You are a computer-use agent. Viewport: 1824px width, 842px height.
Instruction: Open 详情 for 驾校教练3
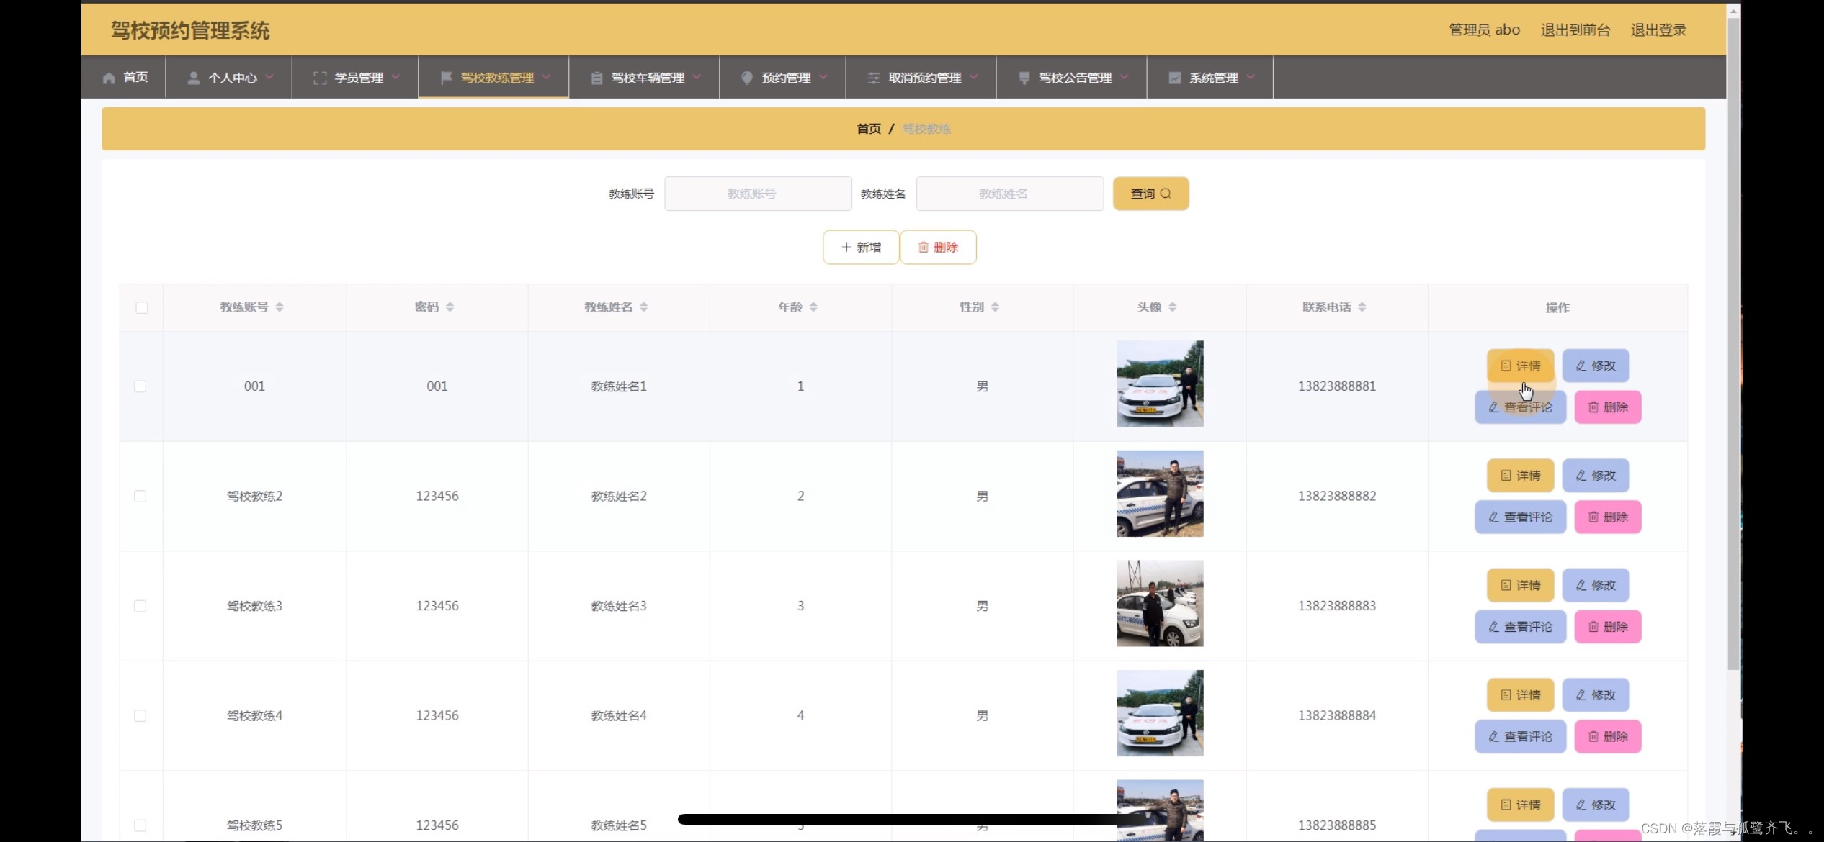1520,585
